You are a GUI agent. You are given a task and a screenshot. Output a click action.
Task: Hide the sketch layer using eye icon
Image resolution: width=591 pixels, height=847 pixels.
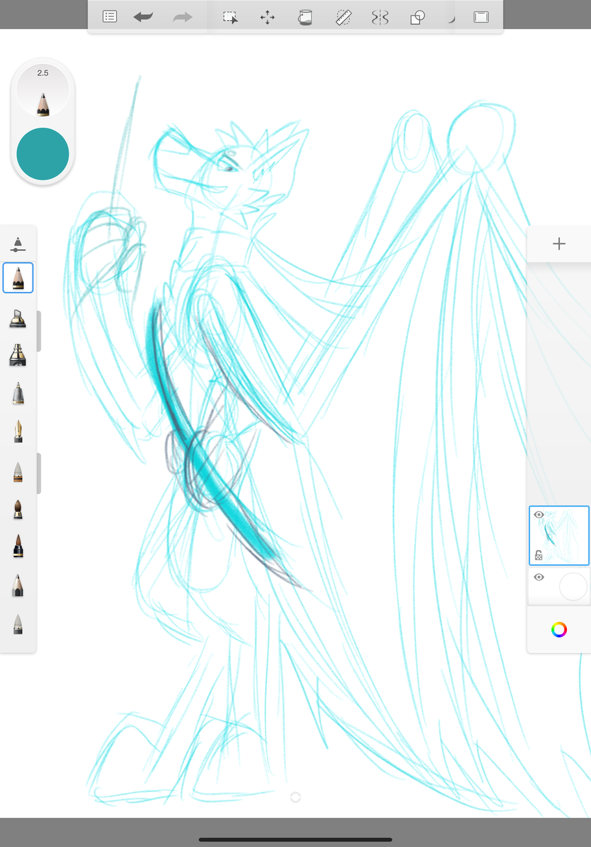click(x=539, y=515)
